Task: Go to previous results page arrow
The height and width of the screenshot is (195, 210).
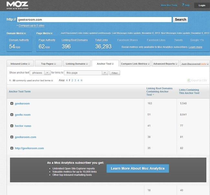Action: pyautogui.click(x=67, y=80)
